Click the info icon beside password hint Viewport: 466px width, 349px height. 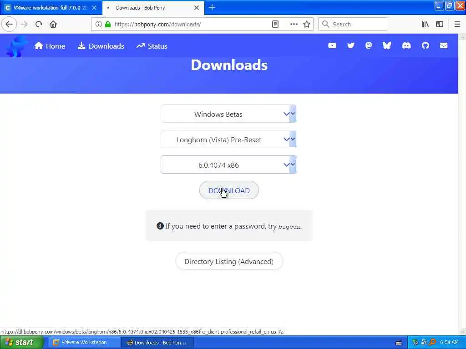160,226
